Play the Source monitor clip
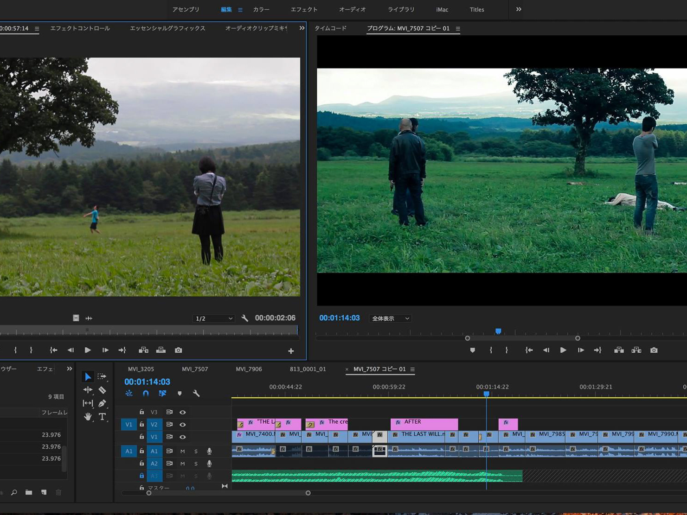Screen dimensions: 687x515 coord(88,350)
